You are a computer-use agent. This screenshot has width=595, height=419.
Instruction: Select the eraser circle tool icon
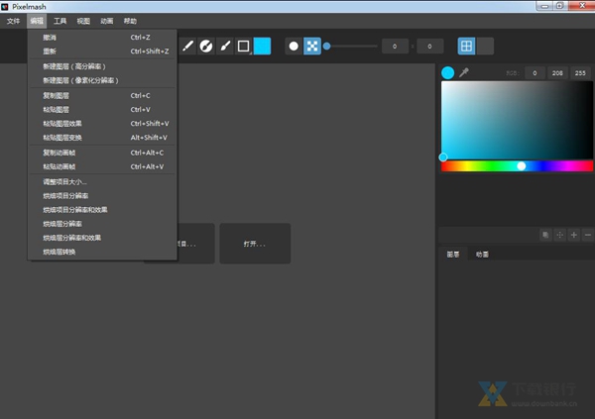point(206,46)
